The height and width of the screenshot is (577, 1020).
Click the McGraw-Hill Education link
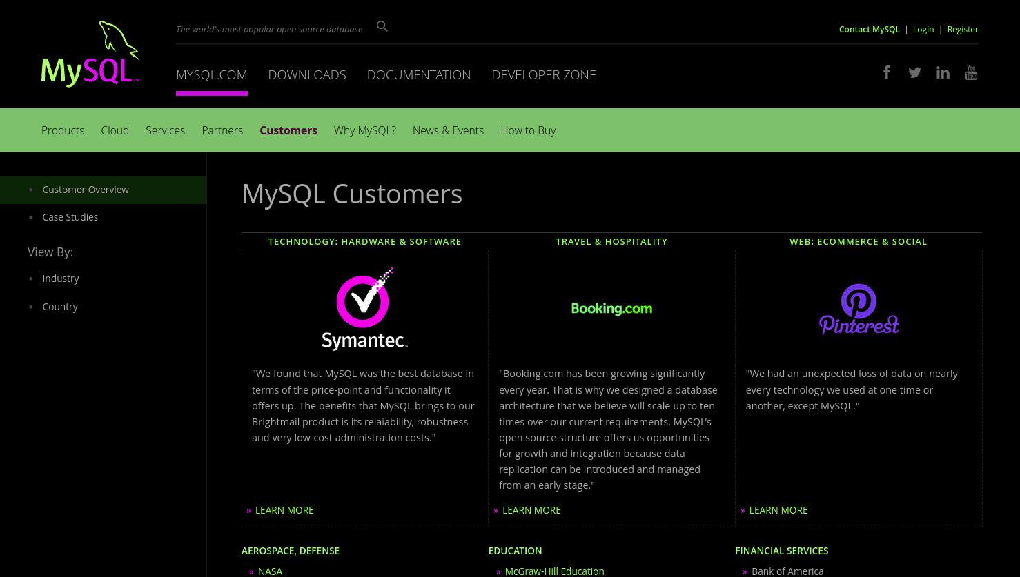click(554, 571)
